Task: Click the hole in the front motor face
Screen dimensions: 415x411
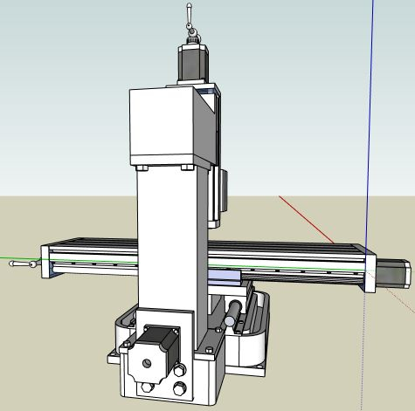Action: click(x=147, y=363)
